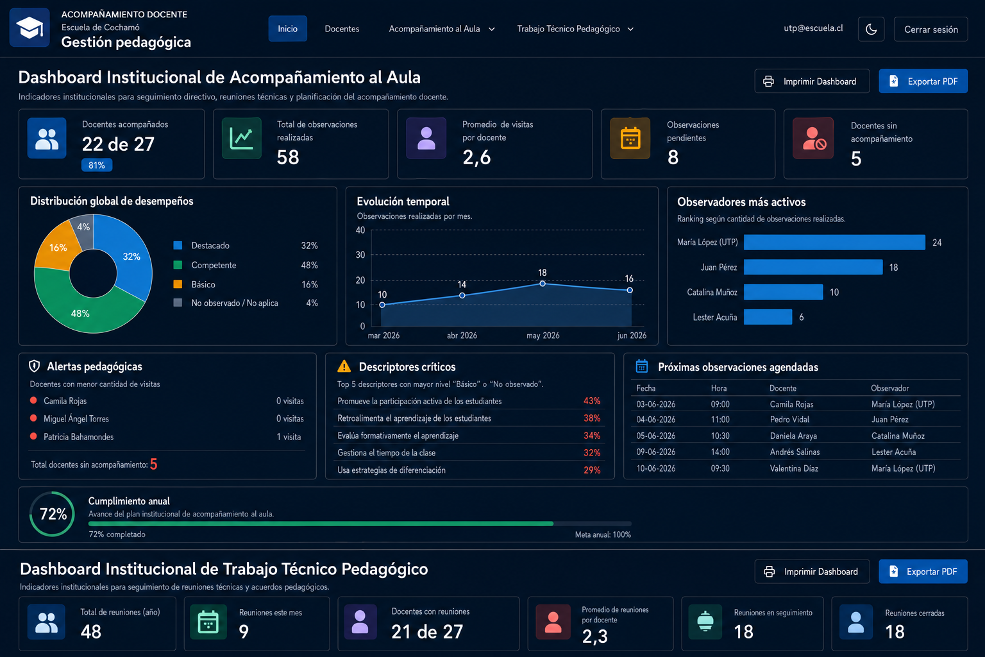Click the jun 2026 data point labeled 16
Viewport: 985px width, 657px height.
tap(630, 290)
